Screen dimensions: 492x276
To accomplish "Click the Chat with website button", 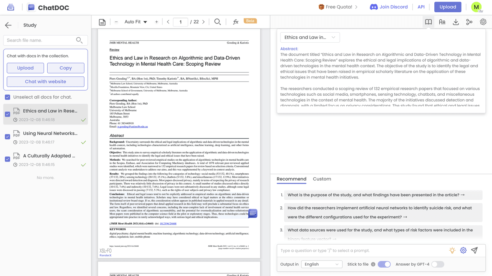I will (x=45, y=81).
